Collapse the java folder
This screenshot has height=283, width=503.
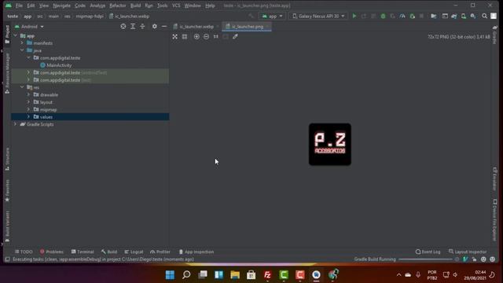point(22,50)
